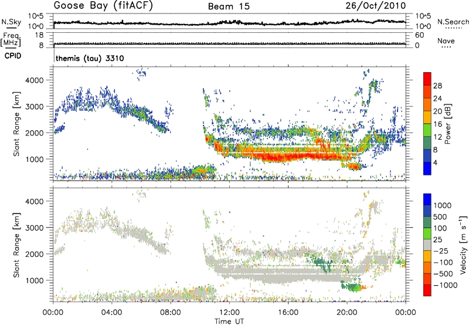Click the "2000" tick on the velocity panel axis

pos(36,254)
